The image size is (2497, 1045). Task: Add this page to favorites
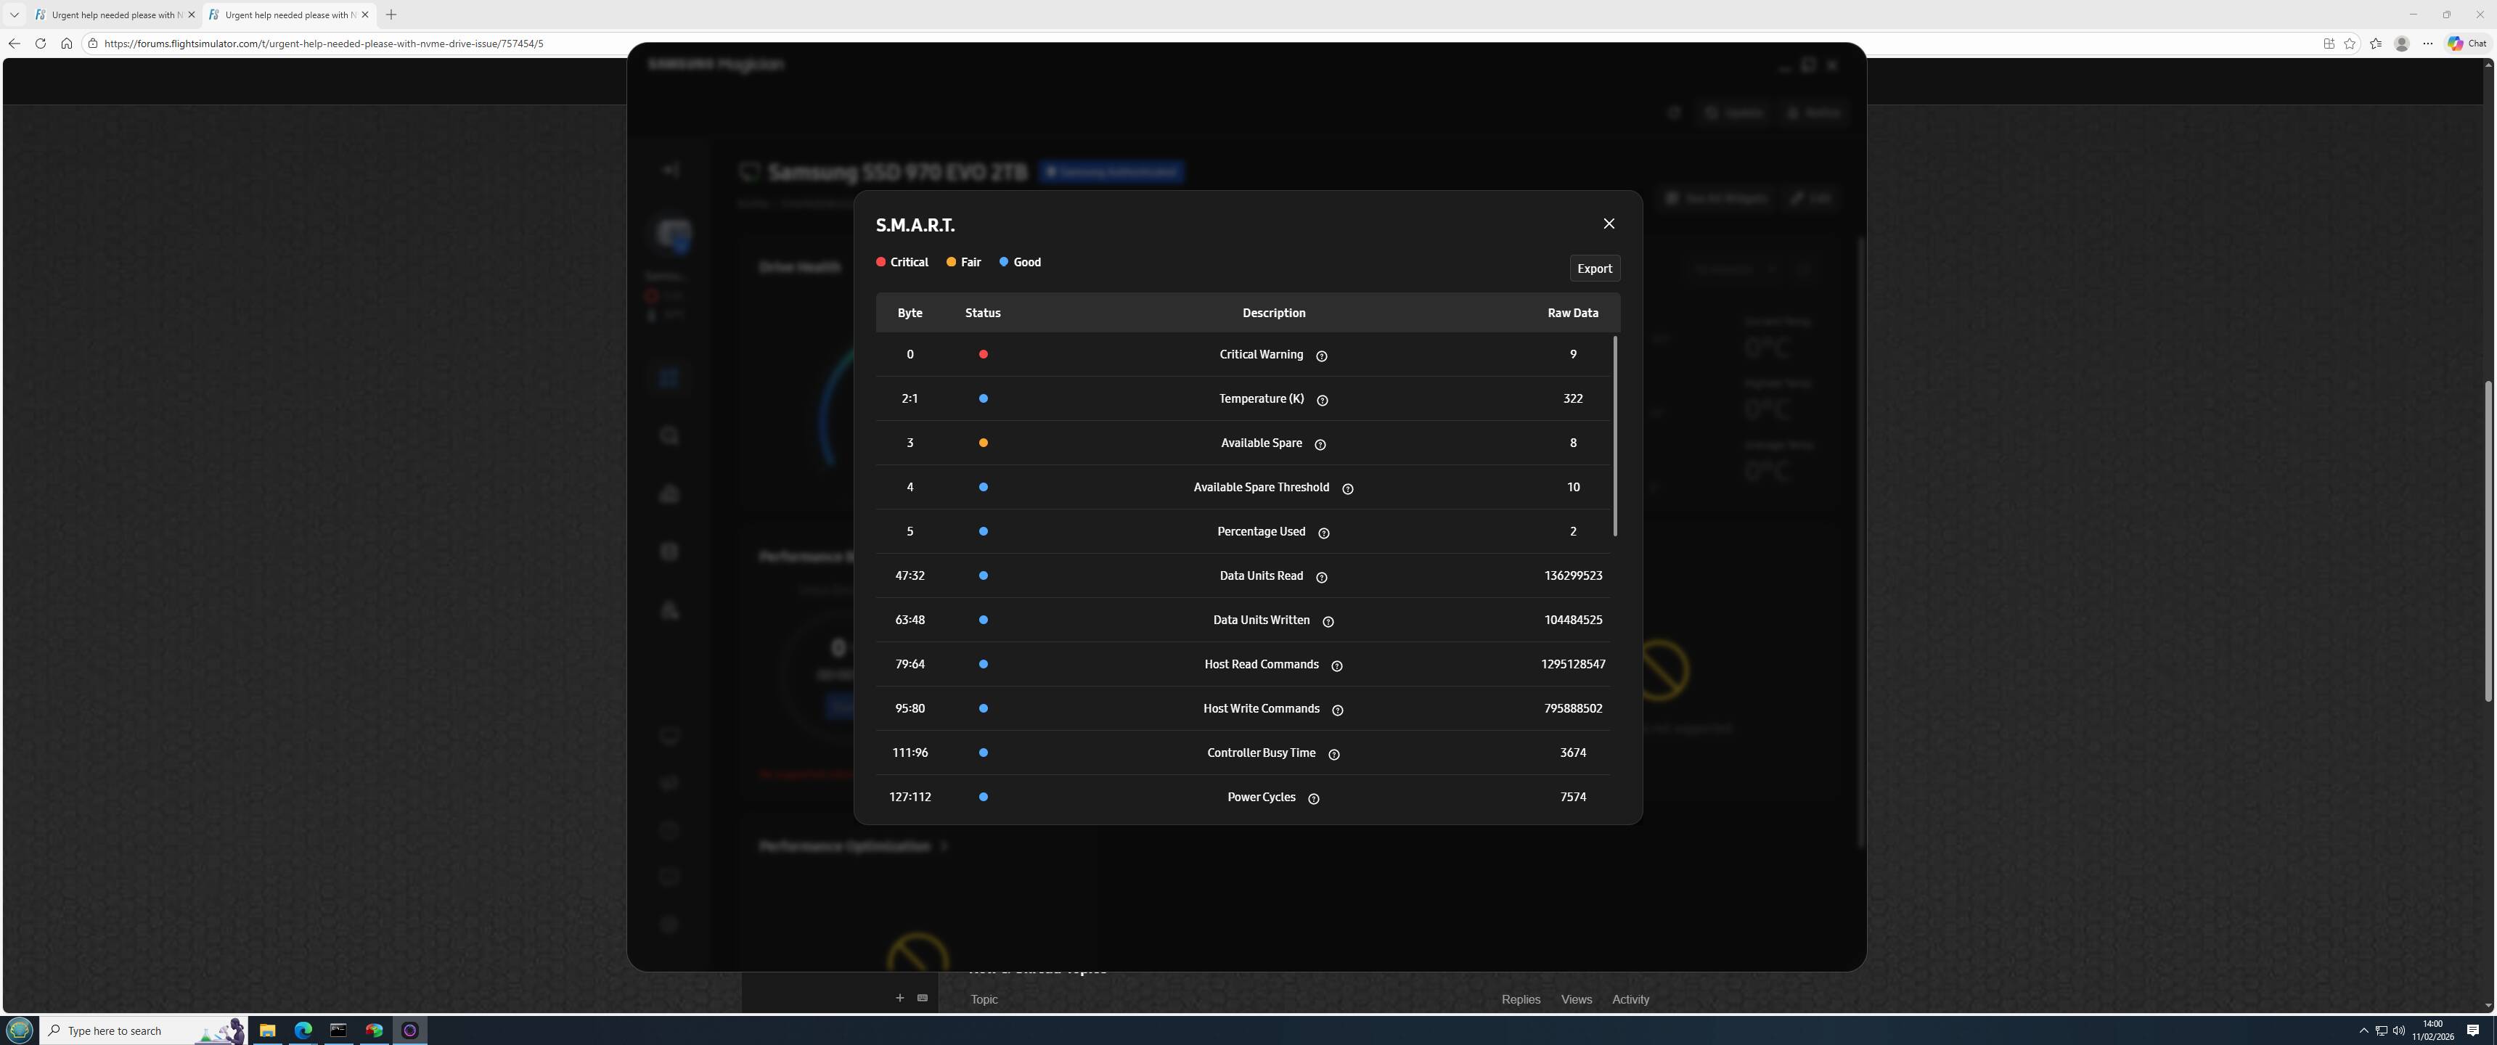[2350, 44]
